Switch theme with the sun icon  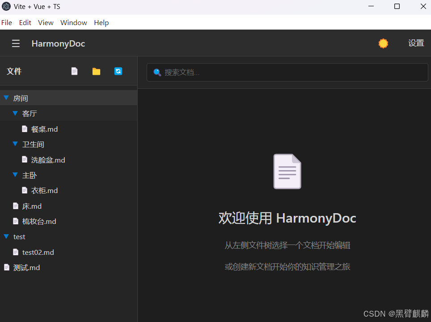[383, 43]
